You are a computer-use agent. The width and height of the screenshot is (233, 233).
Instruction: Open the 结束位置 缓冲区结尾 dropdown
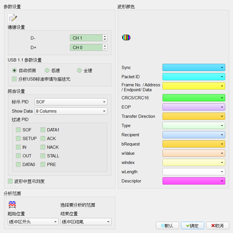click(86, 222)
